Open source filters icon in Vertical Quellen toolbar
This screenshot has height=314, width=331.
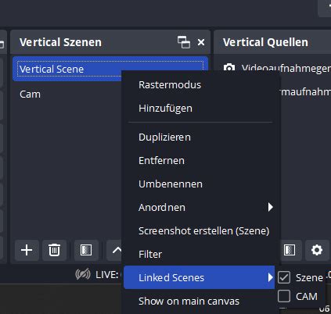pos(290,250)
